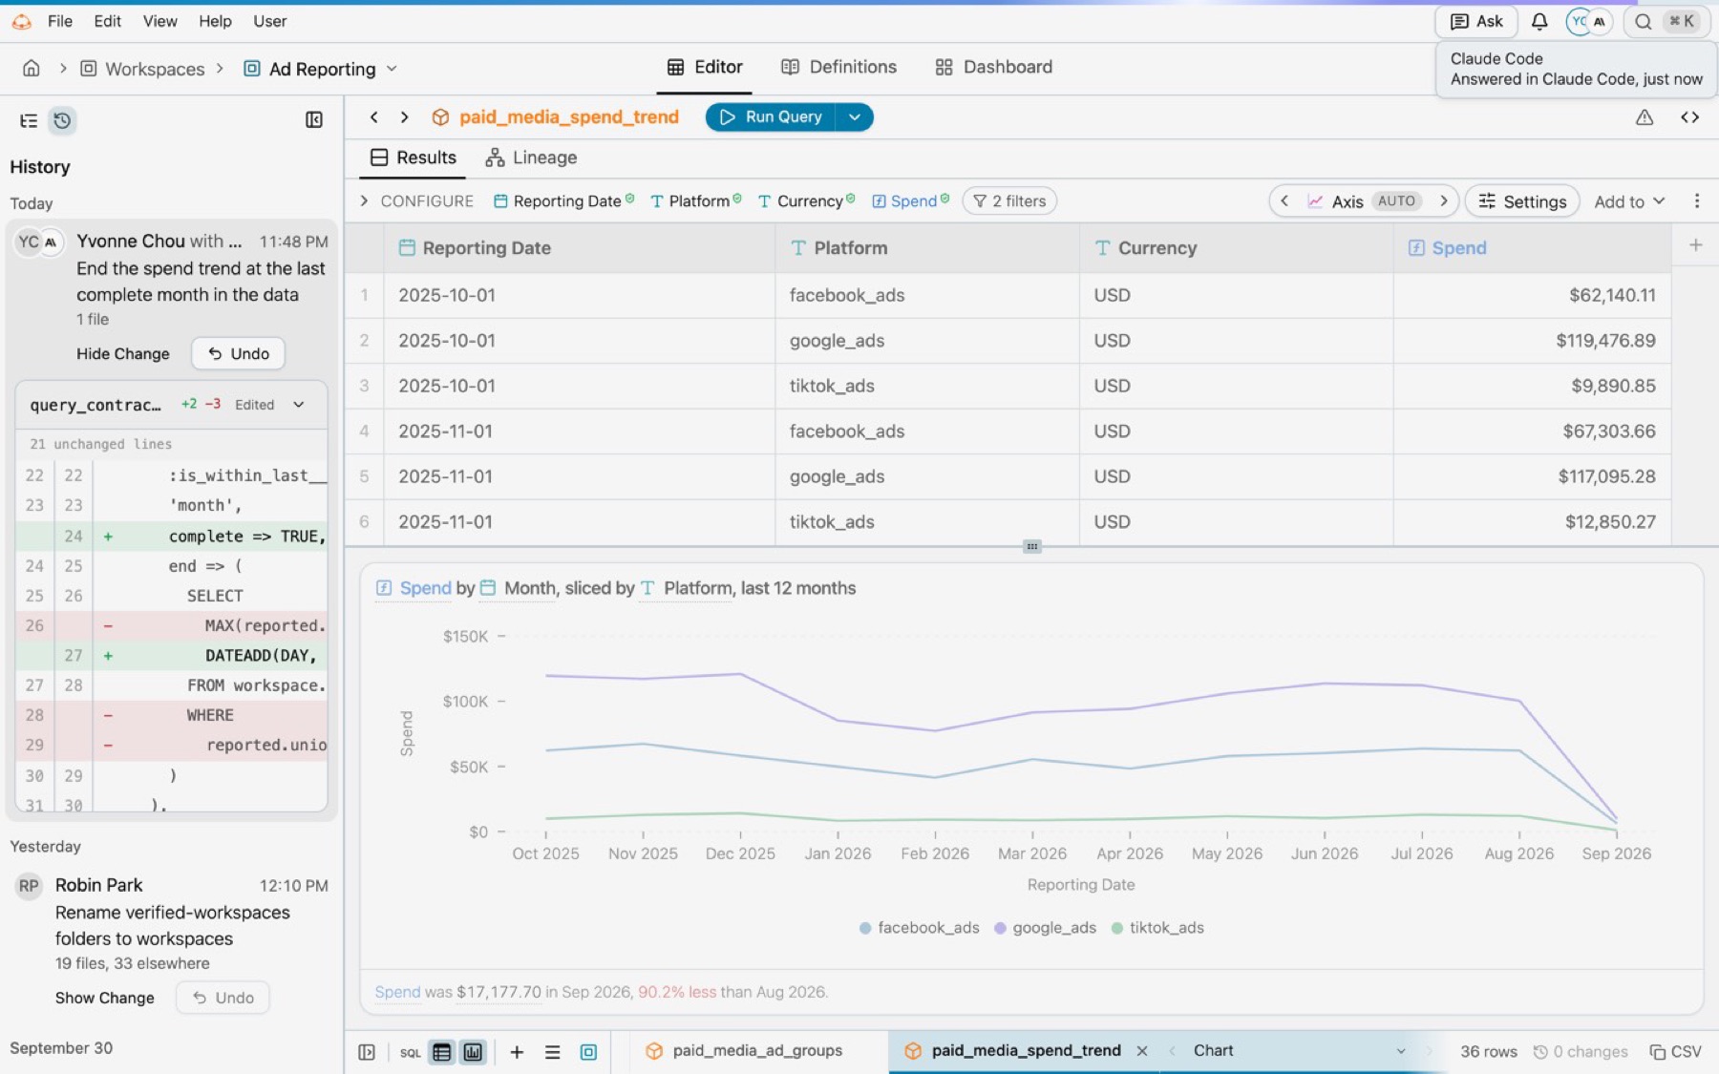
Task: Toggle the SQL view in bottom bar
Action: coord(410,1052)
